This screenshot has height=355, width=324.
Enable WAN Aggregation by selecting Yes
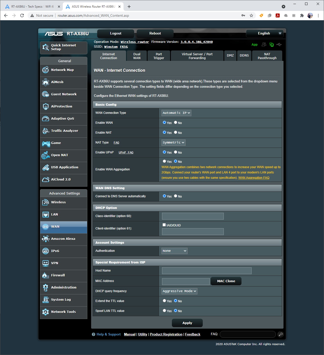(164, 161)
